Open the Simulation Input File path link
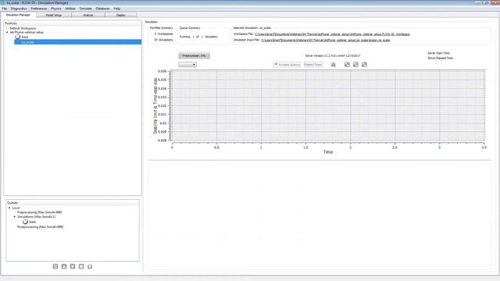 tap(326, 40)
